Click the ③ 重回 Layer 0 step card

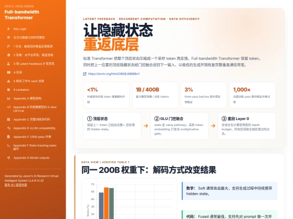(x=247, y=125)
